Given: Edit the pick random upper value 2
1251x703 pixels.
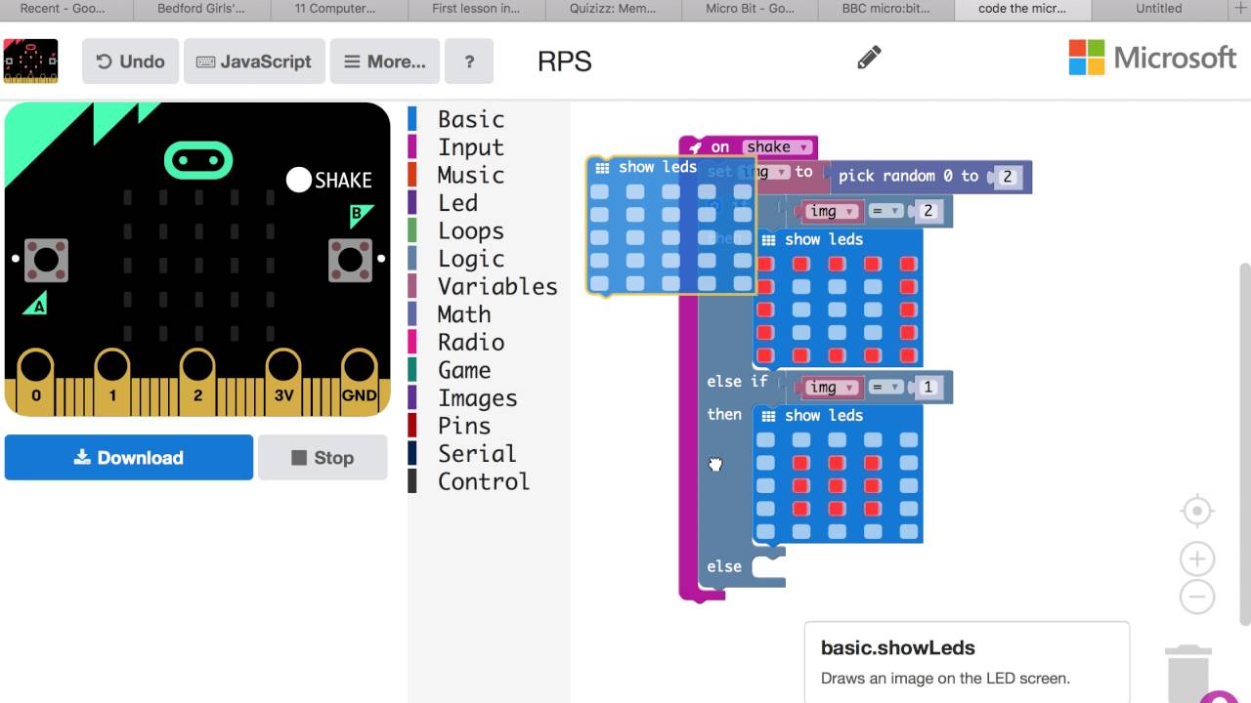Looking at the screenshot, I should pos(1008,177).
